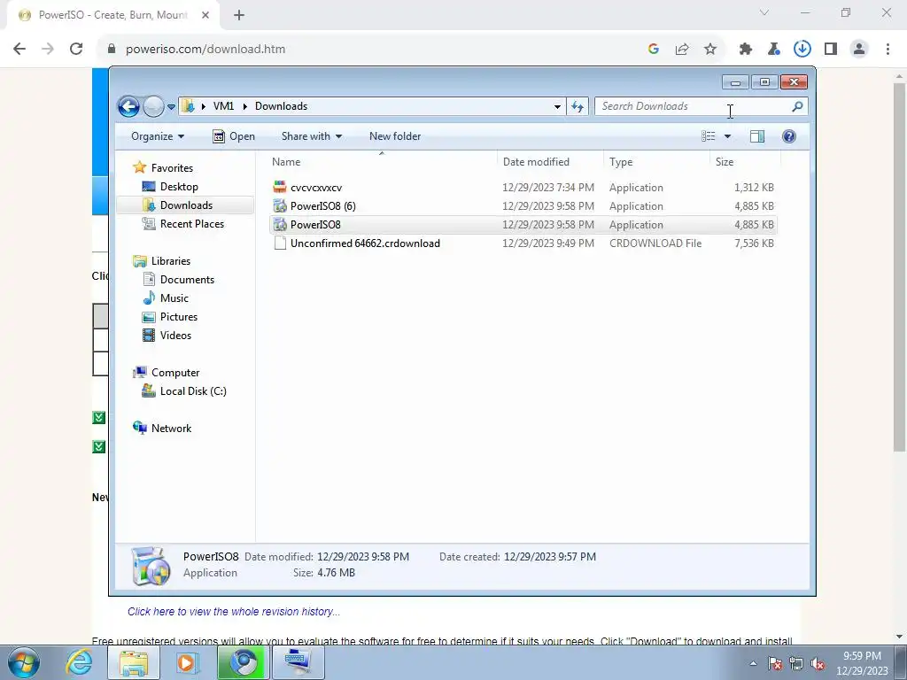Click VM1 in the address breadcrumb
Screen dimensions: 907x680
223,106
